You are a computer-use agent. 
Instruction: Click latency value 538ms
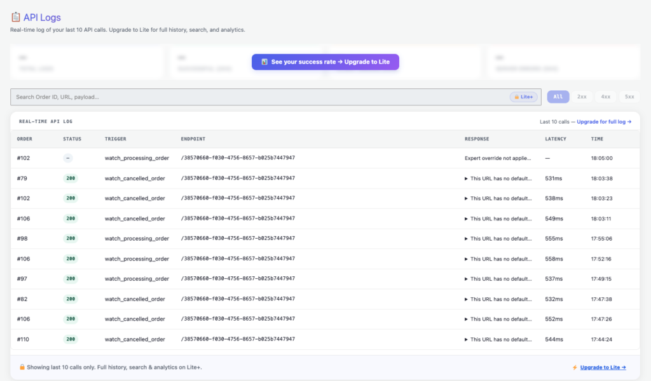click(x=554, y=198)
